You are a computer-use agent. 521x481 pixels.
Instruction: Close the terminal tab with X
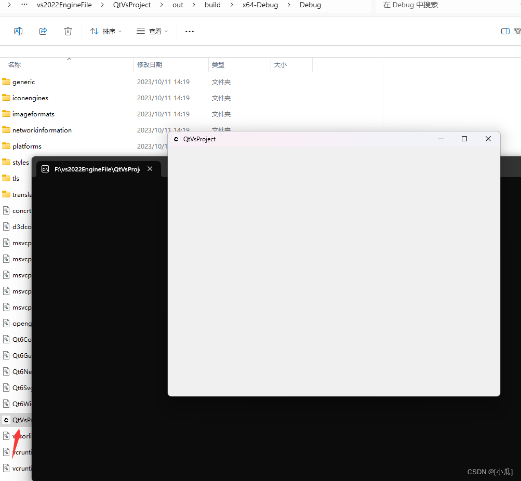150,169
